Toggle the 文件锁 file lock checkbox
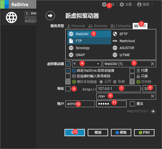Screen dimensions: 162x149 coord(132,82)
